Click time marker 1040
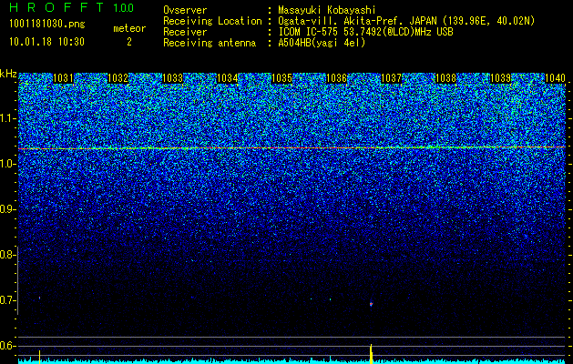This screenshot has height=364, width=573. pyautogui.click(x=555, y=78)
